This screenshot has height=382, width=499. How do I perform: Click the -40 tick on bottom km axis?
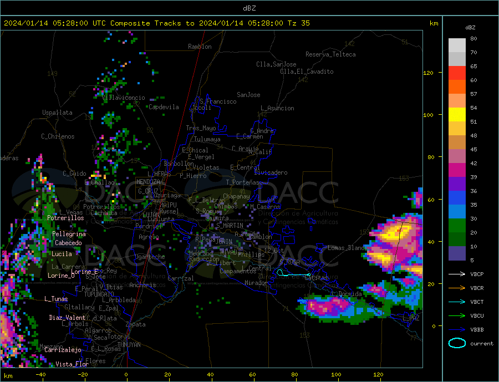click(40, 375)
